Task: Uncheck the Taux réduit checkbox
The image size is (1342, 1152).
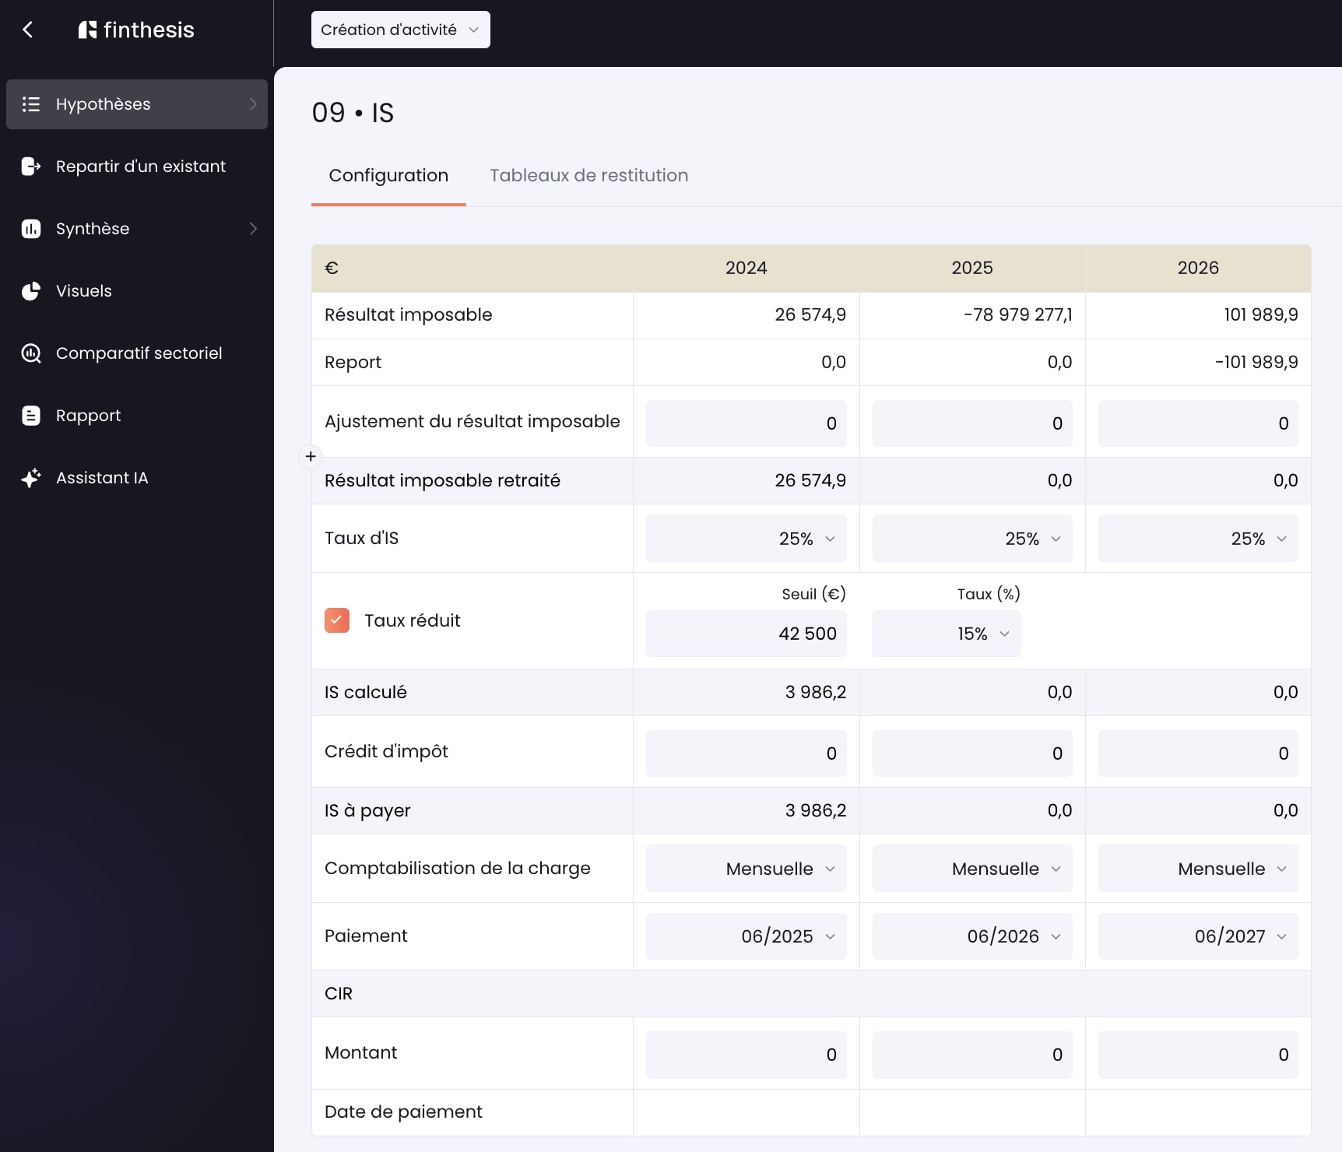Action: point(337,620)
